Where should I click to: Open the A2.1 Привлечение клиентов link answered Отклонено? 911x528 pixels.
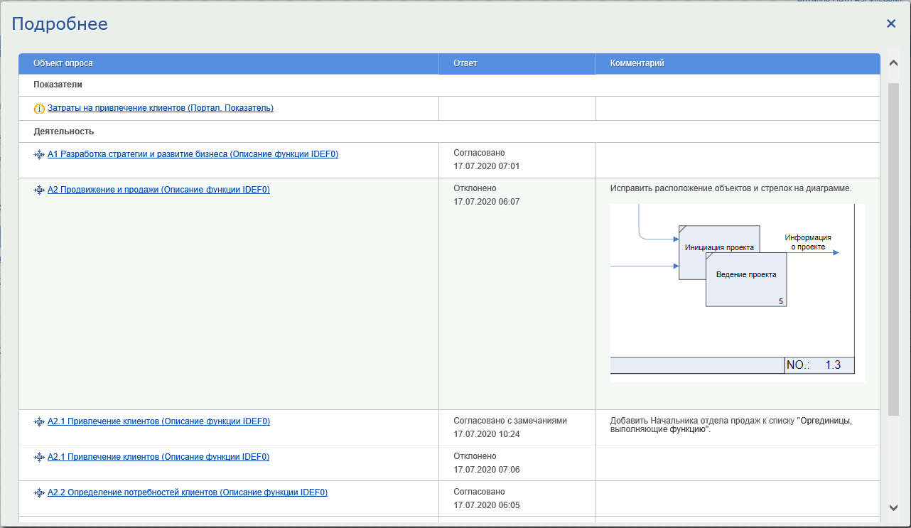tap(158, 457)
